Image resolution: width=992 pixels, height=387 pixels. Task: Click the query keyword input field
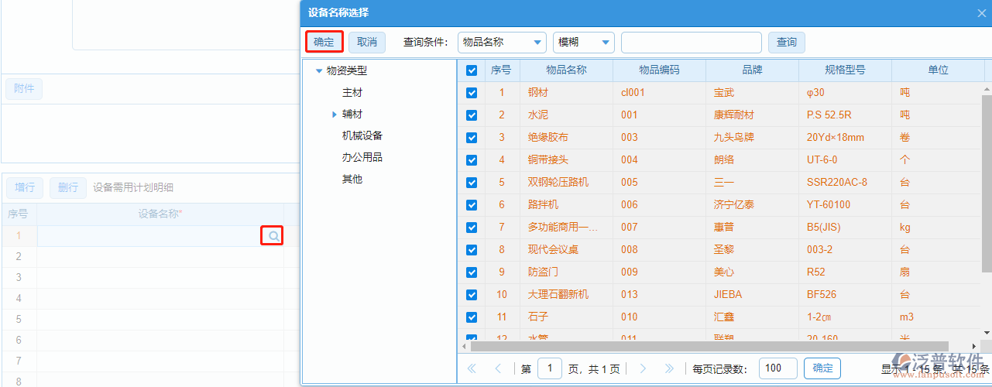(692, 42)
